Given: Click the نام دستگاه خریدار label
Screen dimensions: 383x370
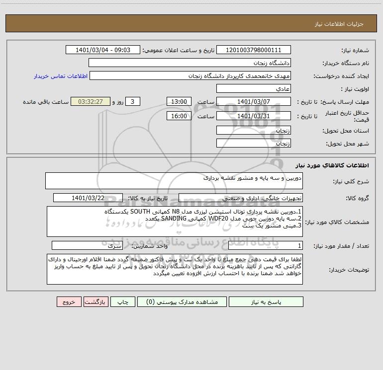Looking at the screenshot, I should tap(346, 63).
